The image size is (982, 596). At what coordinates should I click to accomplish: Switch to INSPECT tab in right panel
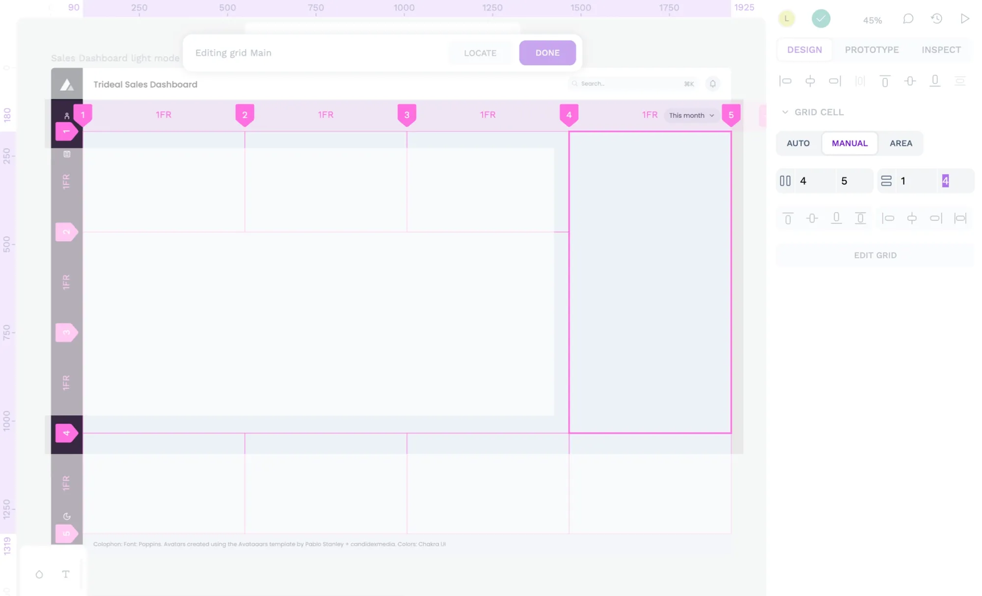click(x=941, y=49)
